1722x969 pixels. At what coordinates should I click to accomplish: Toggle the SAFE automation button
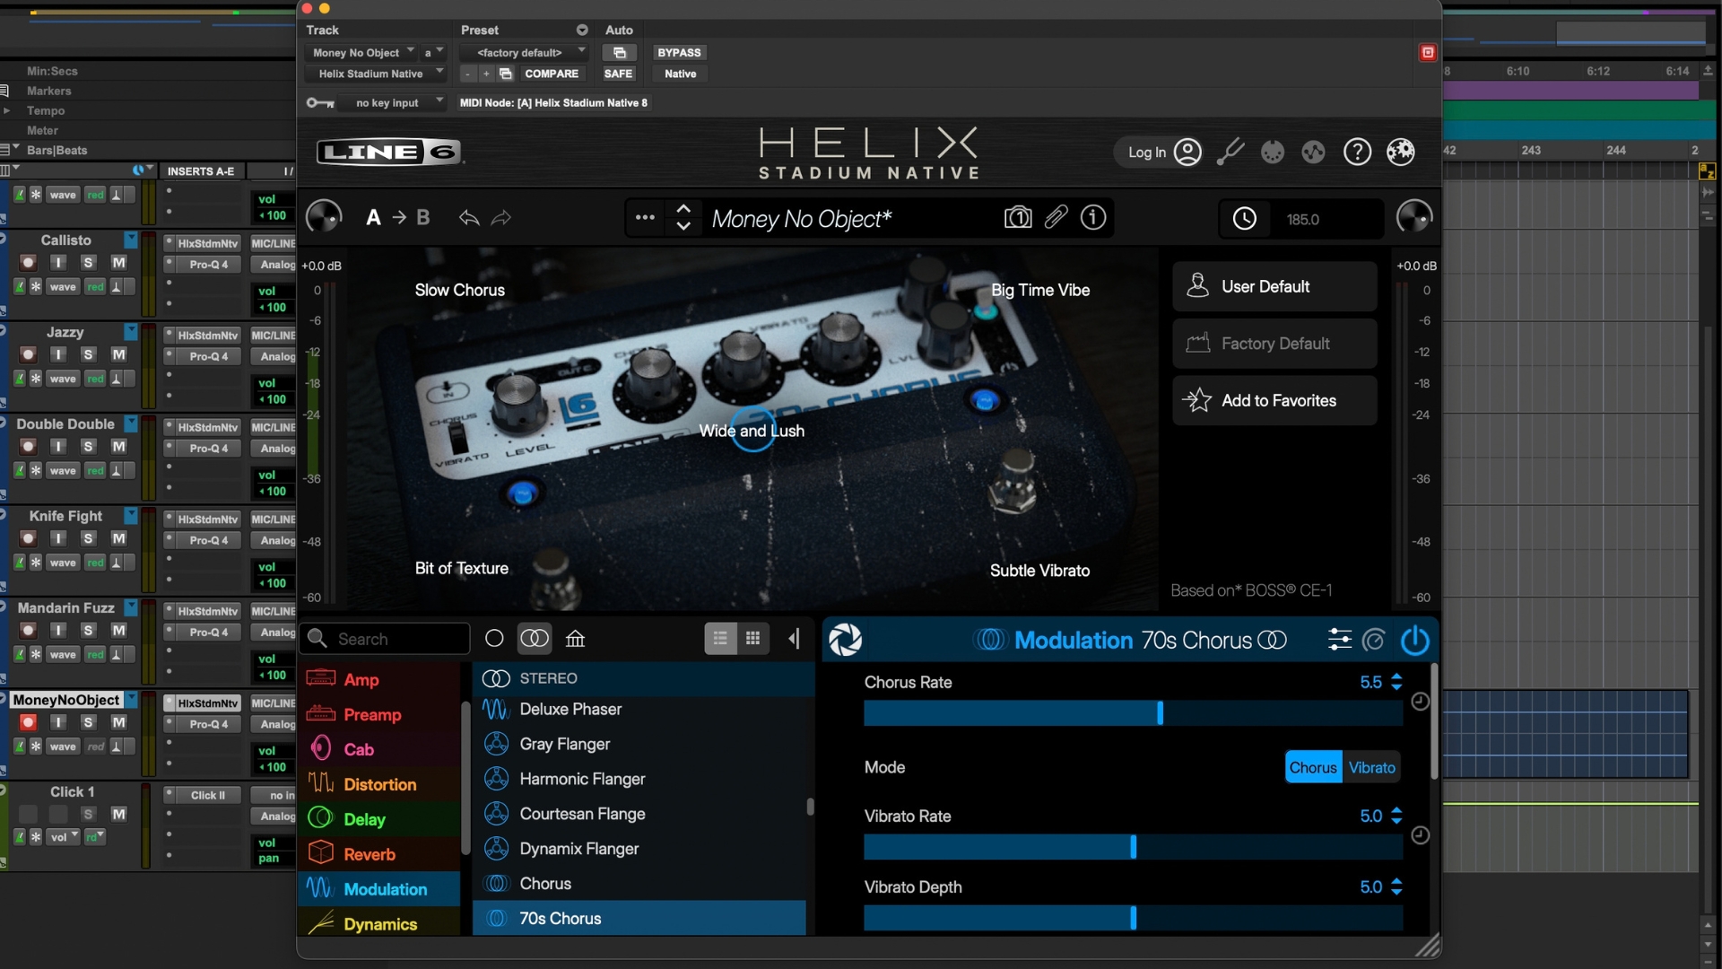618,74
